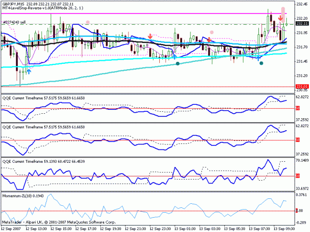Click the pink dot above 13 Sep 03:30 candles

pos(212,32)
